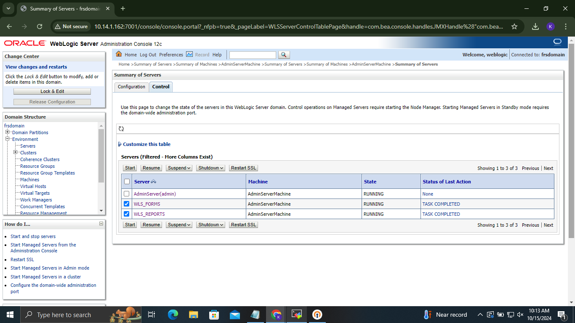Click the Lock & Edit button

click(52, 91)
